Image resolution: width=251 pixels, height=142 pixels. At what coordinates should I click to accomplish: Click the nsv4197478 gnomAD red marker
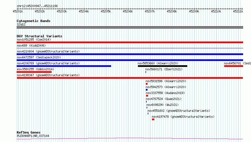(153, 119)
